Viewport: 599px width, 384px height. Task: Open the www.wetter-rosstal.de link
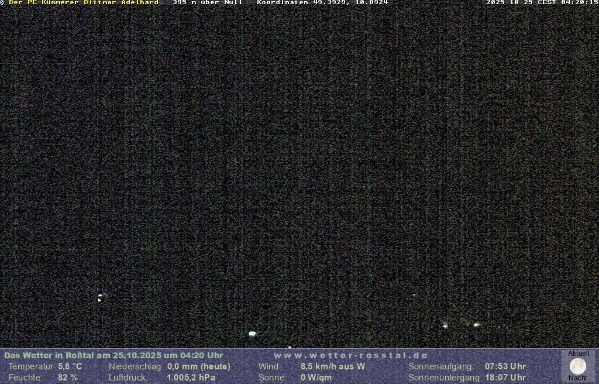(351, 355)
